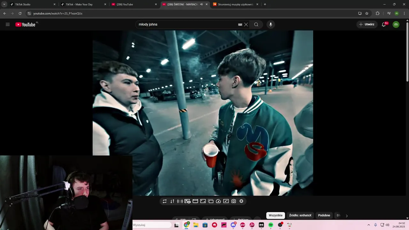Open the on-screen keyboard icon in search box

point(240,24)
